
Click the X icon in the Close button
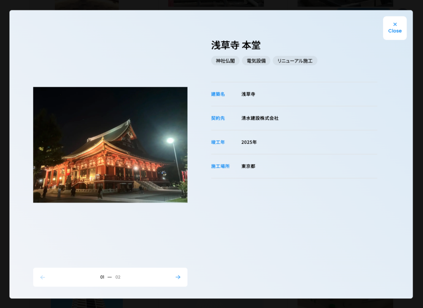coord(395,24)
